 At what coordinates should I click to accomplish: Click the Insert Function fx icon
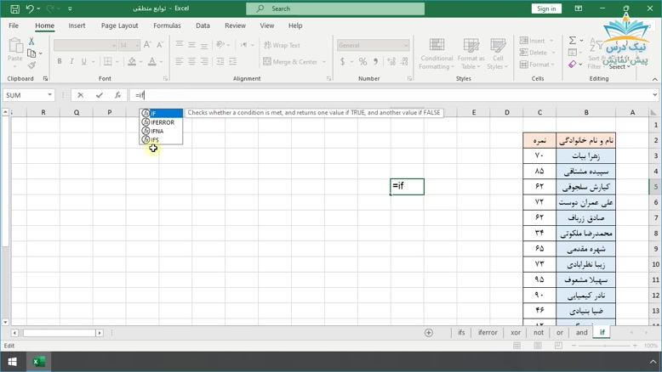[117, 95]
